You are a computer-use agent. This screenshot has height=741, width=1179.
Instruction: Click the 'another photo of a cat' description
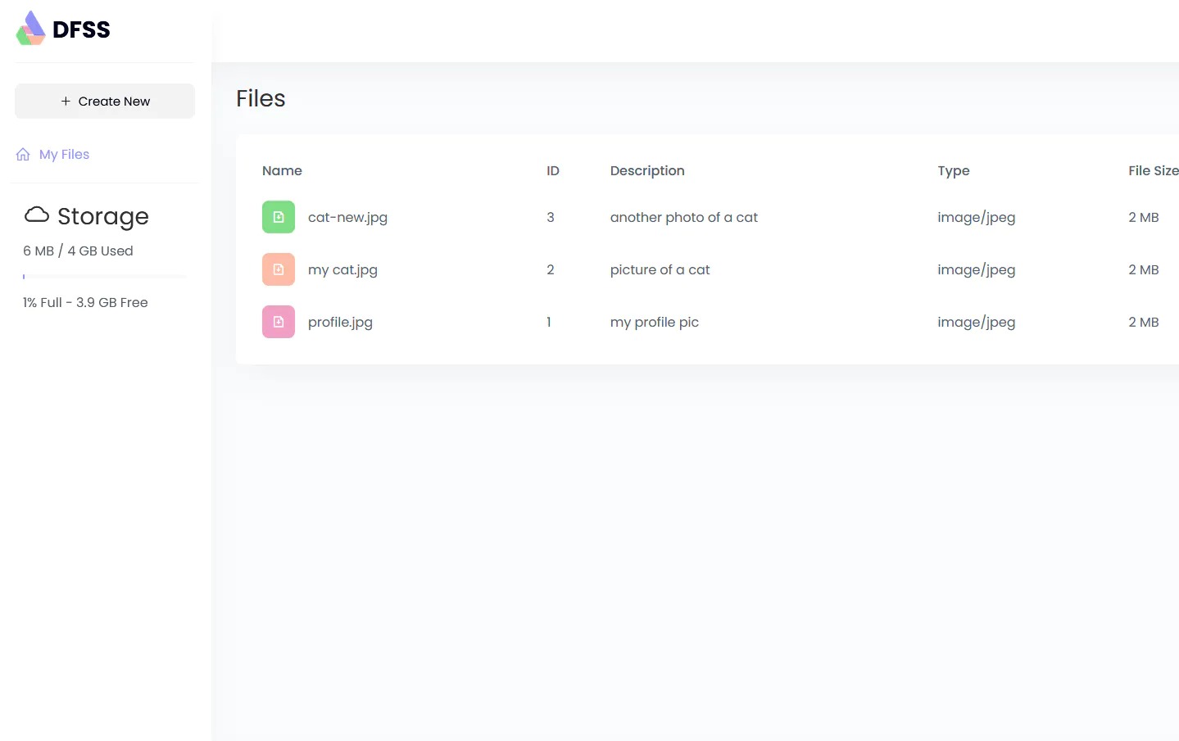[684, 217]
